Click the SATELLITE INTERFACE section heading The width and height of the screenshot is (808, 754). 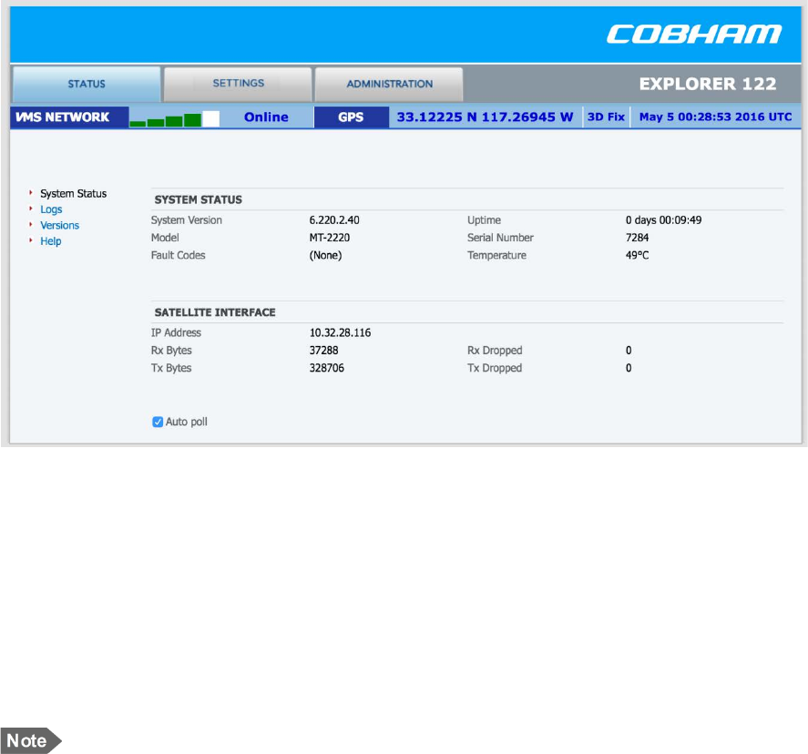[215, 312]
